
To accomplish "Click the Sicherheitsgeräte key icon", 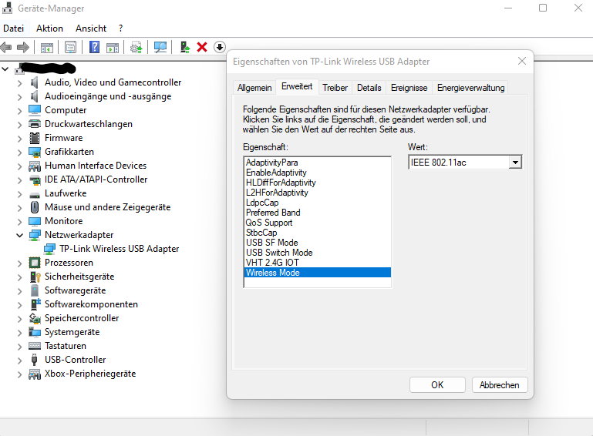I will 35,277.
